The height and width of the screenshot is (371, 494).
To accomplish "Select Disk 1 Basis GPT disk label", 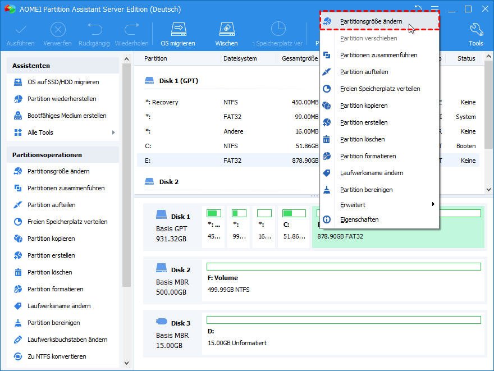I will pos(173,227).
